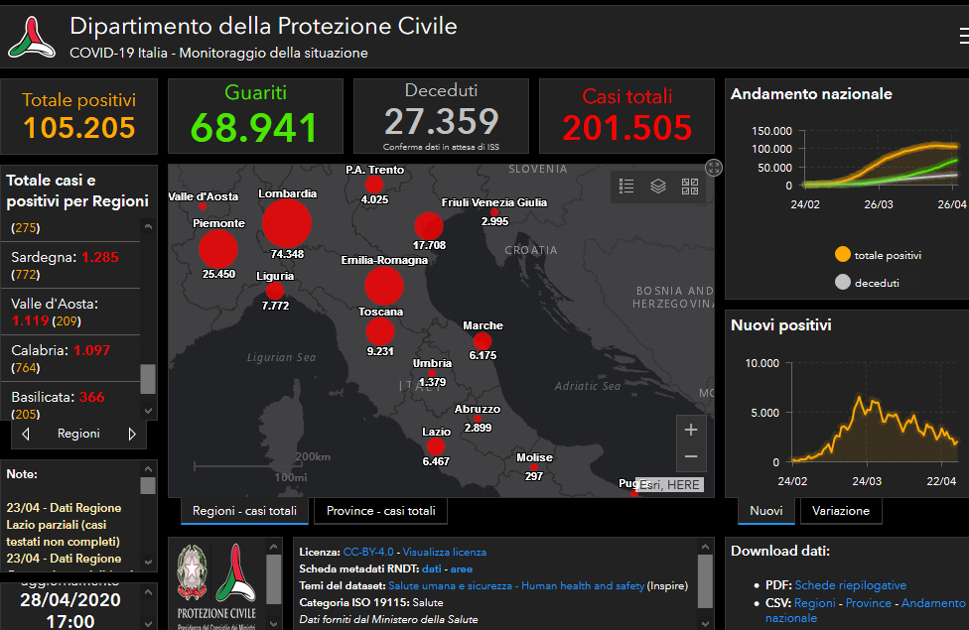Image resolution: width=969 pixels, height=630 pixels.
Task: Open the basemap gallery grid icon
Action: pyautogui.click(x=690, y=186)
